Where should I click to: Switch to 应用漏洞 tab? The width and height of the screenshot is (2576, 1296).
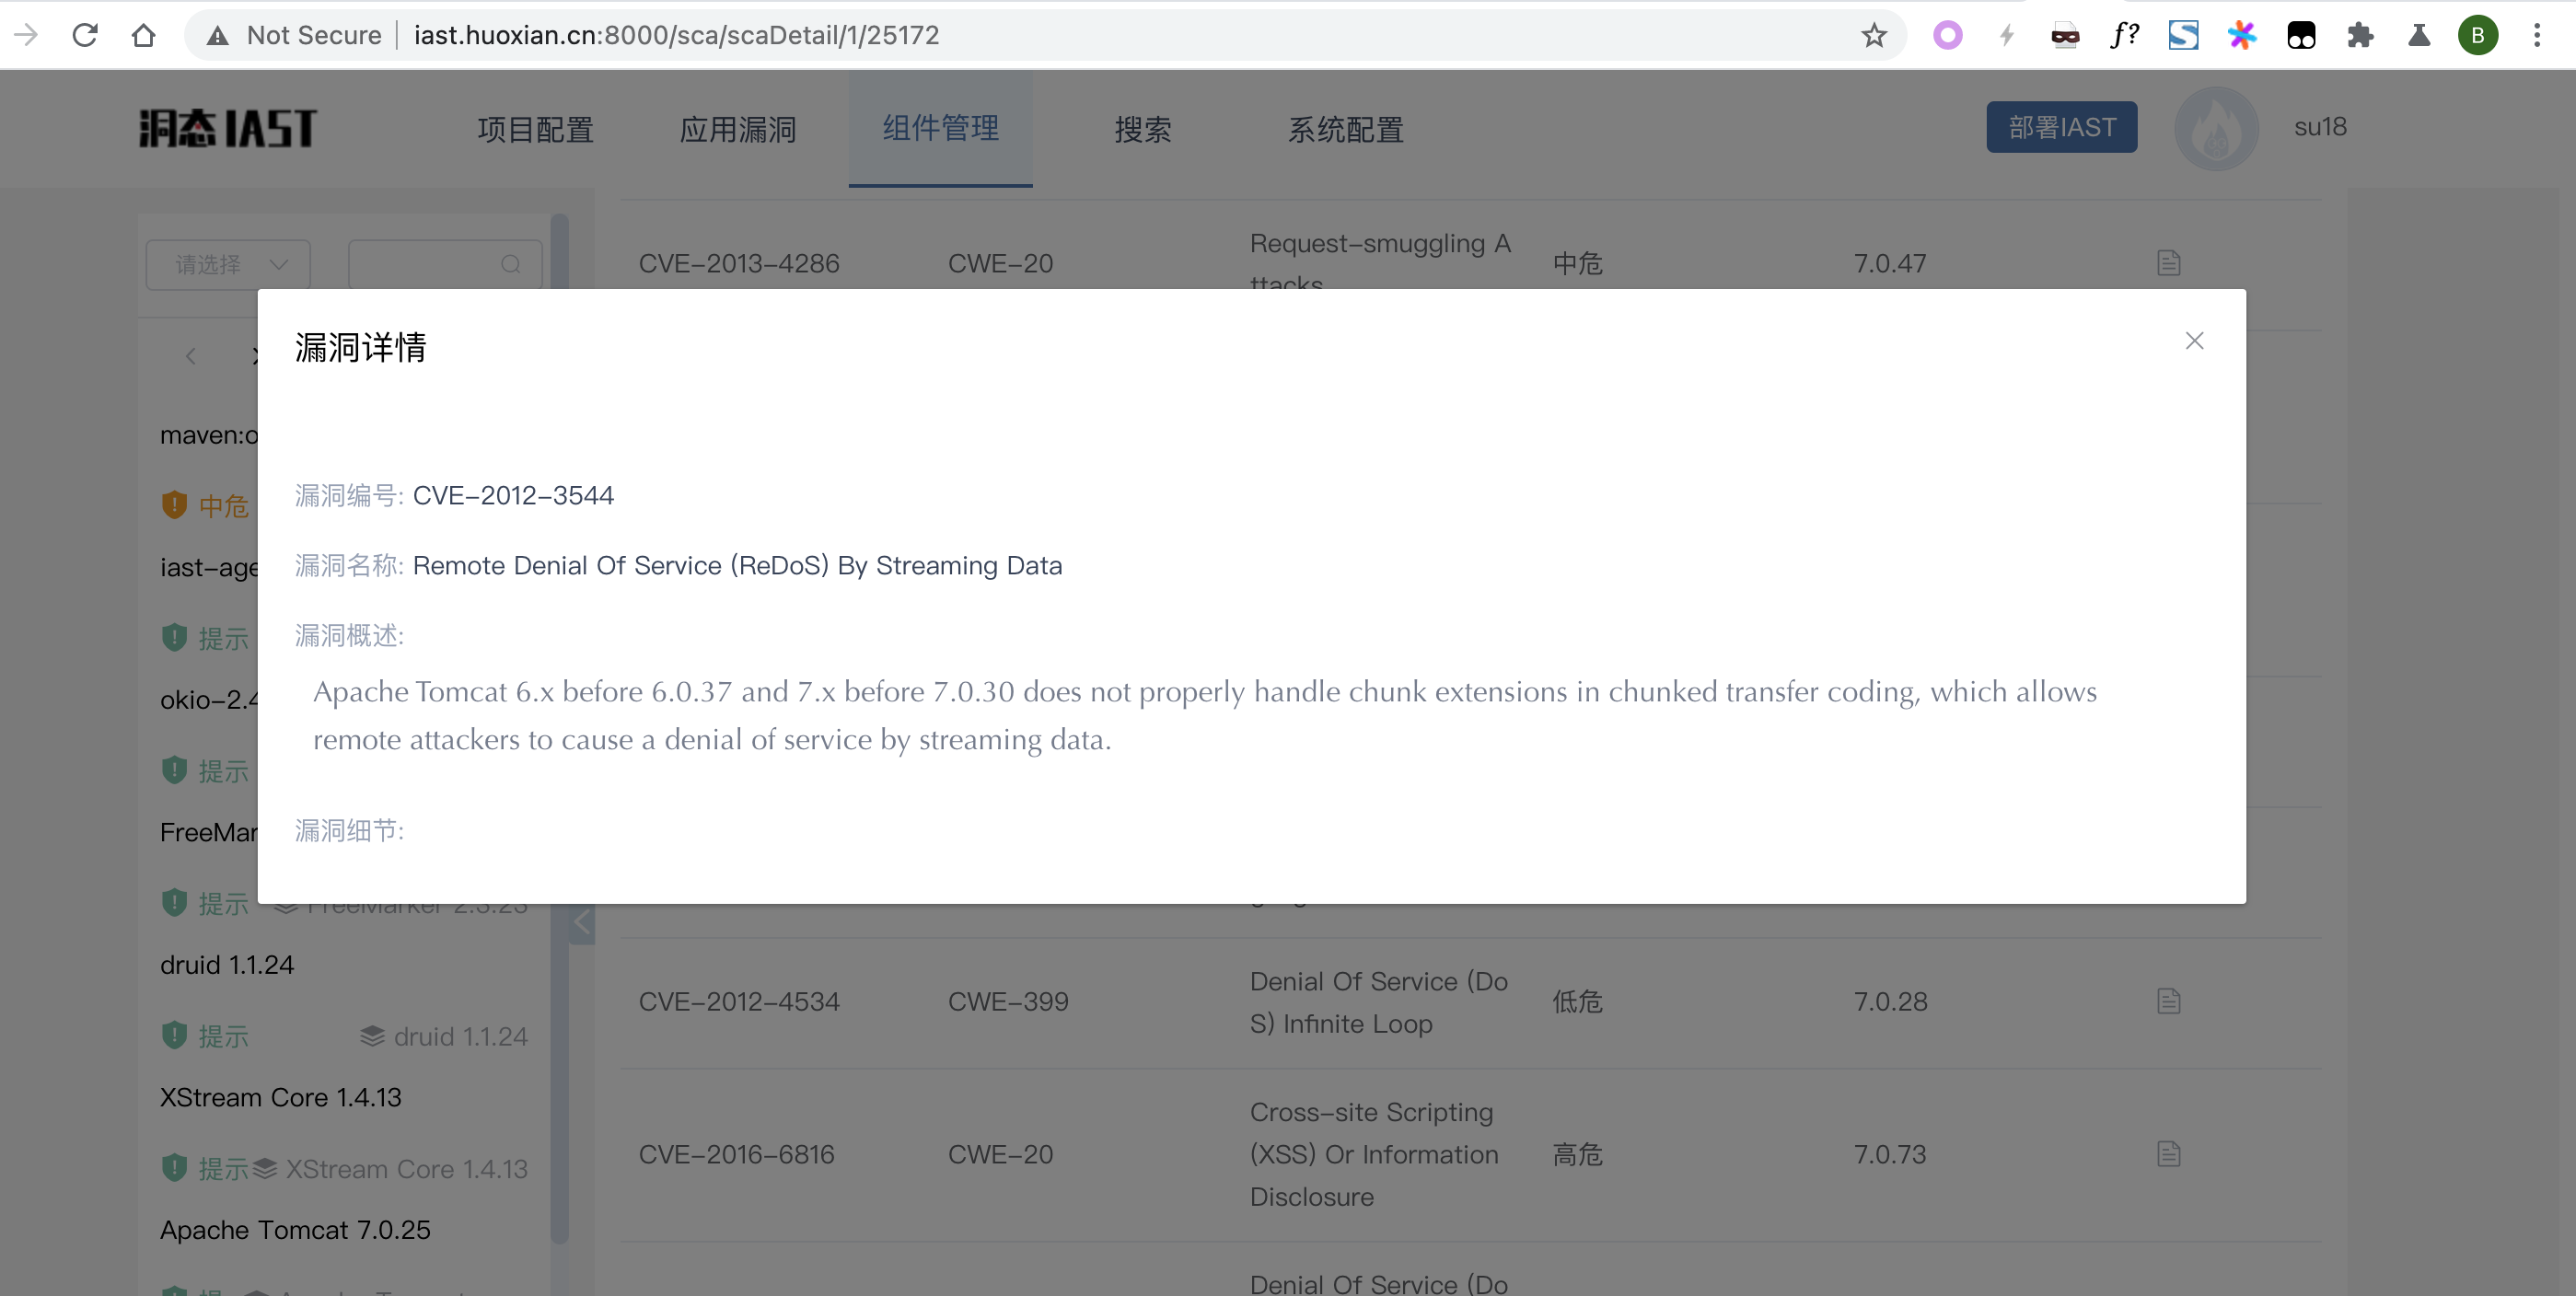[x=737, y=129]
